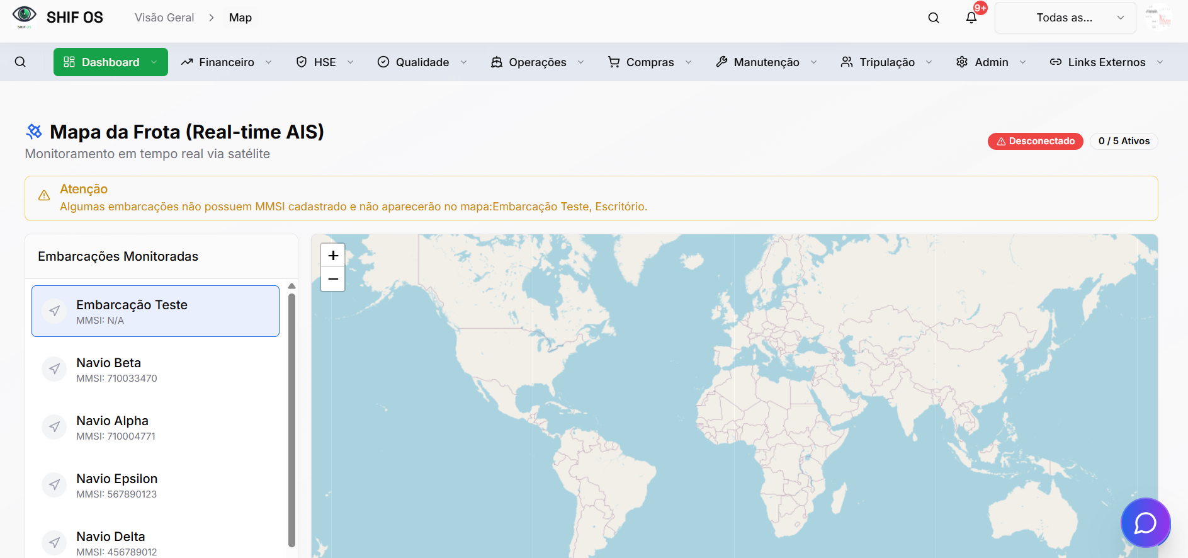This screenshot has width=1188, height=558.
Task: Open the Links Externos menu
Action: pos(1107,62)
